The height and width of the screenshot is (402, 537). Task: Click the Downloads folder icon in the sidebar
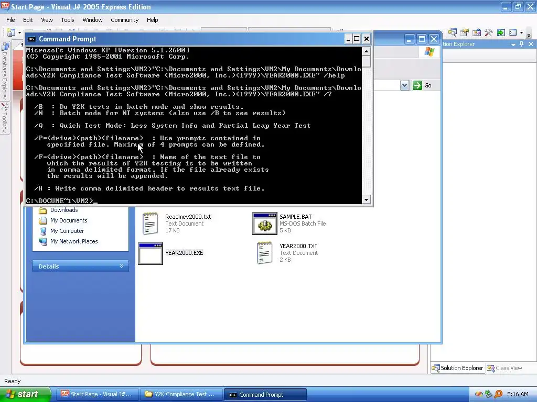coord(43,210)
